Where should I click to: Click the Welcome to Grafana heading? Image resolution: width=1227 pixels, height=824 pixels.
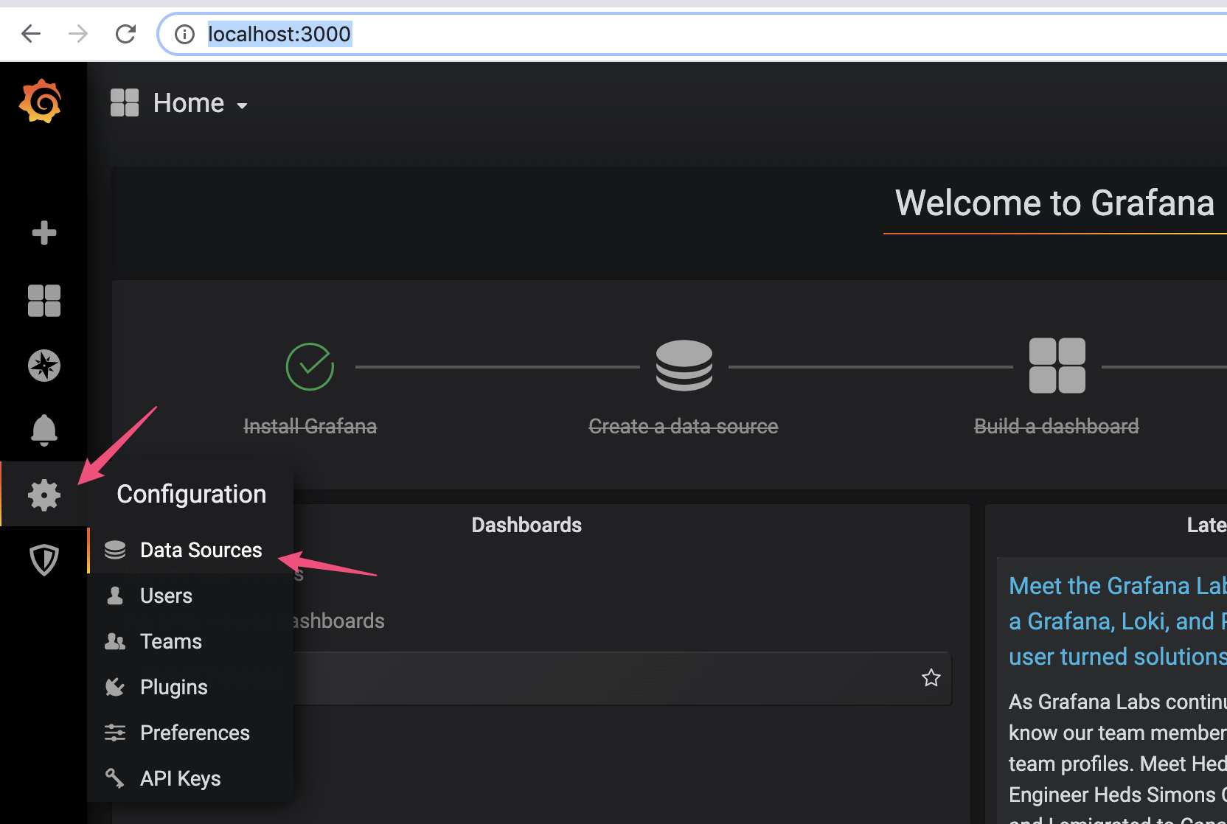tap(1054, 203)
